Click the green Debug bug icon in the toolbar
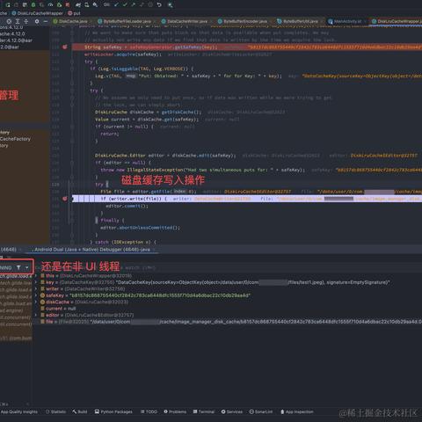 [x=33, y=5]
